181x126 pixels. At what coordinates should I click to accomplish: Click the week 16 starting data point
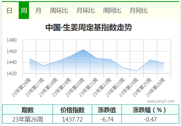pos(30,59)
